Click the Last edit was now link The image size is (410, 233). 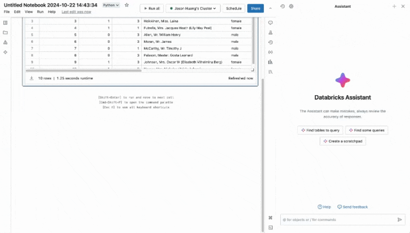point(76,12)
